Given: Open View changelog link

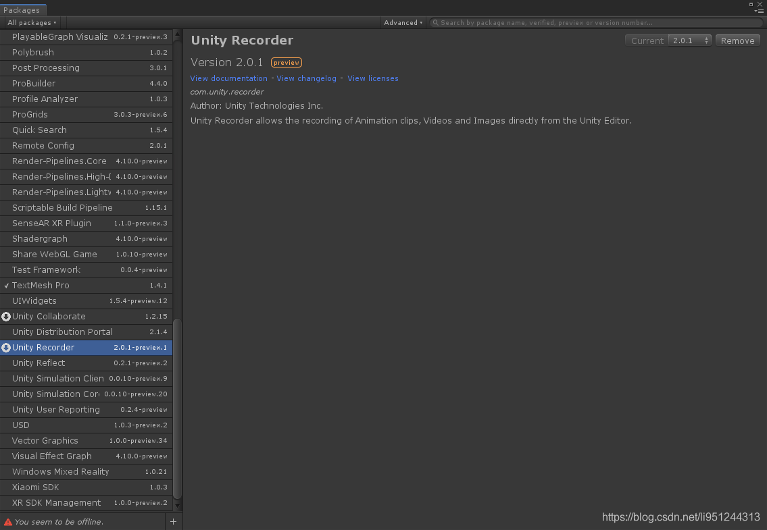Looking at the screenshot, I should (307, 78).
